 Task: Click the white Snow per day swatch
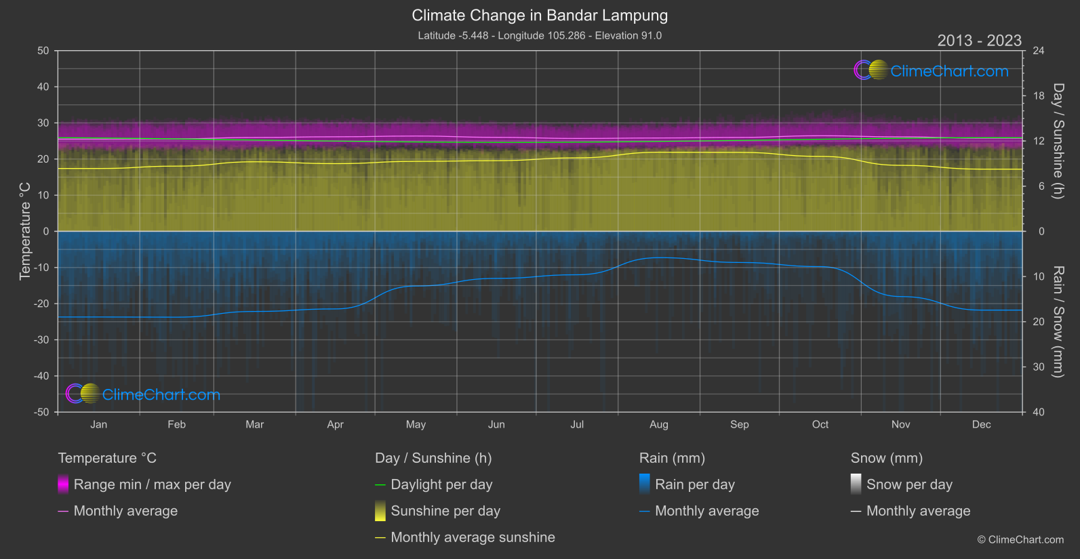pos(856,484)
